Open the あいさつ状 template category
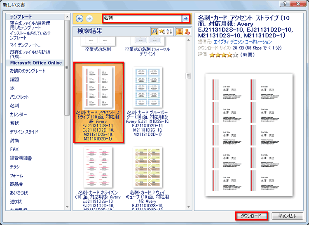The width and height of the screenshot is (309, 225). (x=19, y=193)
